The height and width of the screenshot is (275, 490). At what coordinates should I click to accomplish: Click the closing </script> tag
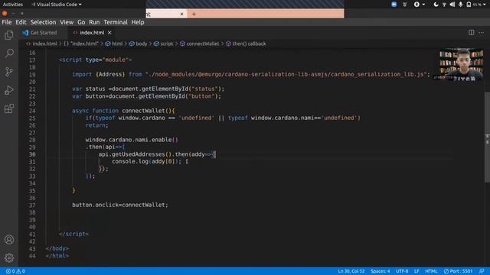click(73, 235)
